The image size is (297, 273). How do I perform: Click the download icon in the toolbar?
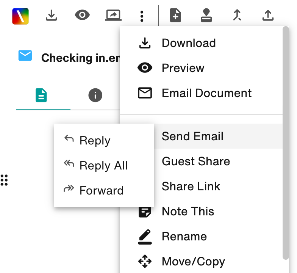52,15
